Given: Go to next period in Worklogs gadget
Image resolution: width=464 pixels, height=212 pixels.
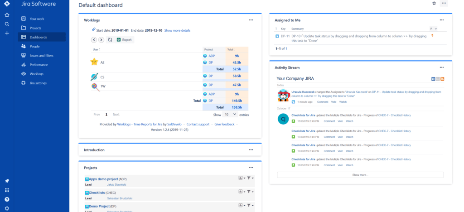Looking at the screenshot, I should pos(101,39).
